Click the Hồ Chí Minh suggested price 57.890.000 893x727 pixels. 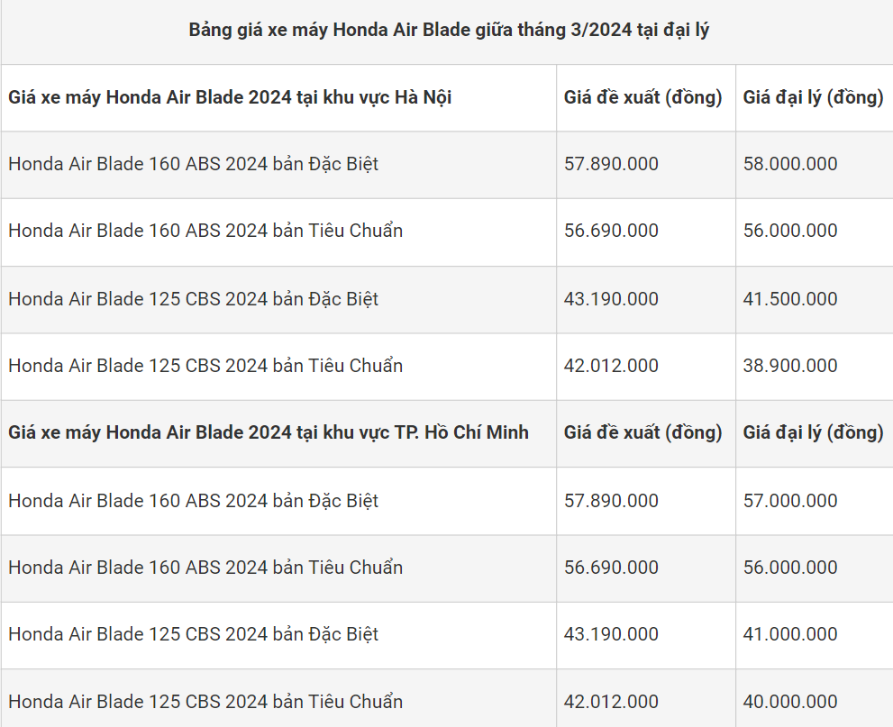pyautogui.click(x=611, y=501)
